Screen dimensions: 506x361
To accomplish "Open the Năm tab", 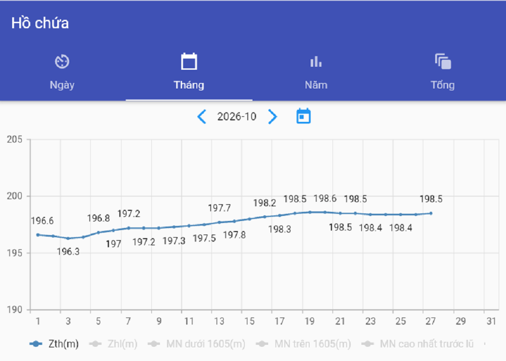I will (316, 72).
